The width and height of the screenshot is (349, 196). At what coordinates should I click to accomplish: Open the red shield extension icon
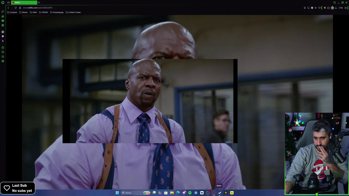pos(325,8)
